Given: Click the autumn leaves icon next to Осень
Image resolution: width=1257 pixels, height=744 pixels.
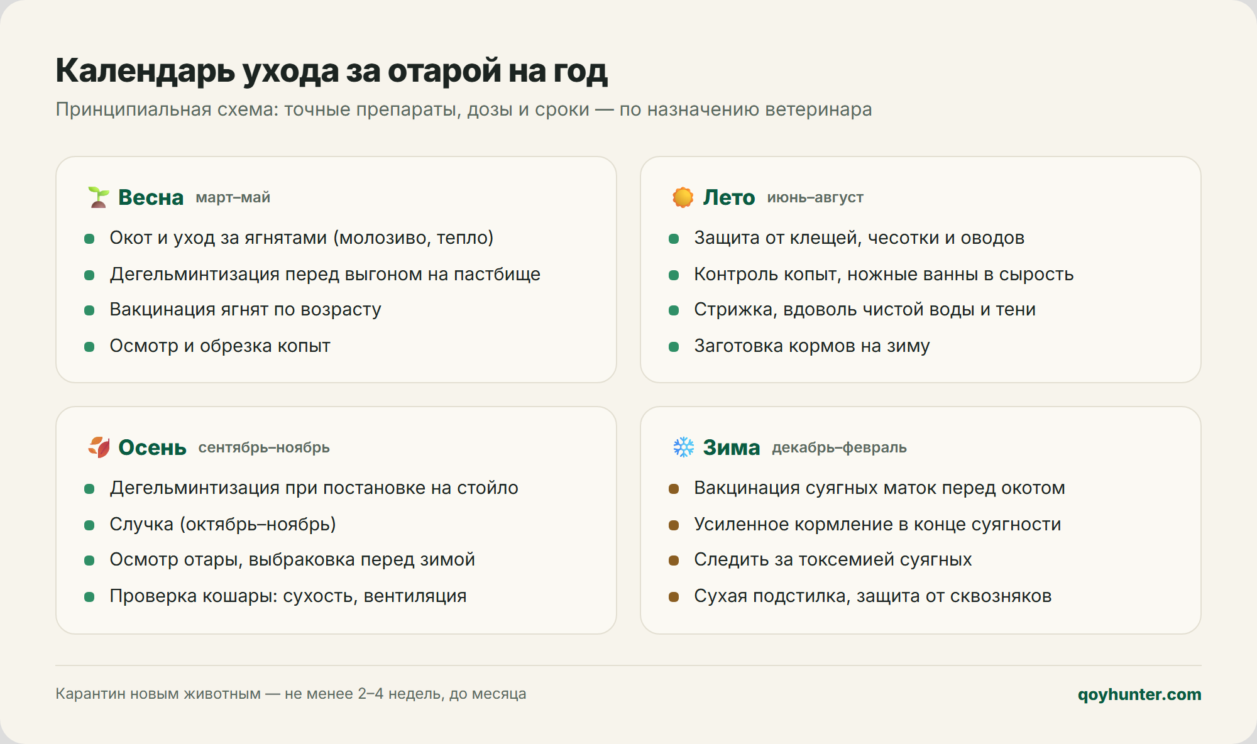Looking at the screenshot, I should pos(99,447).
